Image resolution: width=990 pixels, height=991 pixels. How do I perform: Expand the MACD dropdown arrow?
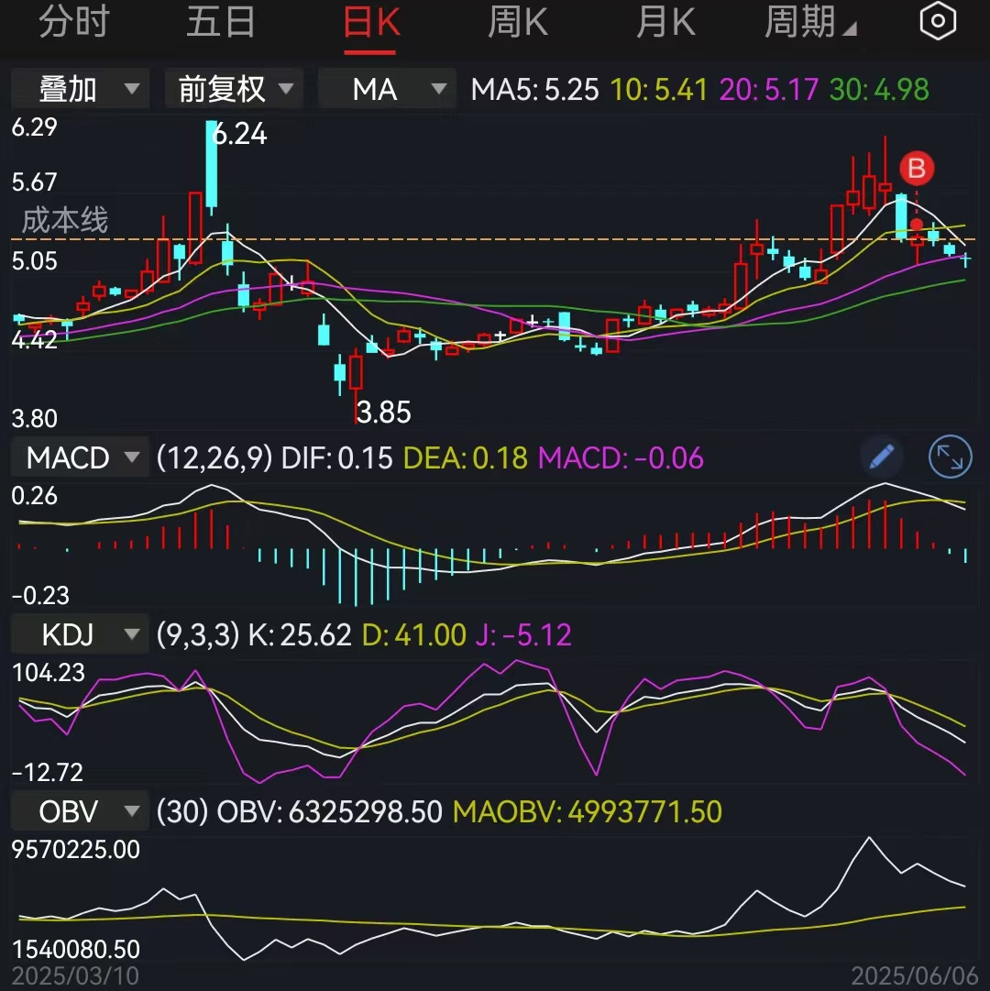(131, 457)
